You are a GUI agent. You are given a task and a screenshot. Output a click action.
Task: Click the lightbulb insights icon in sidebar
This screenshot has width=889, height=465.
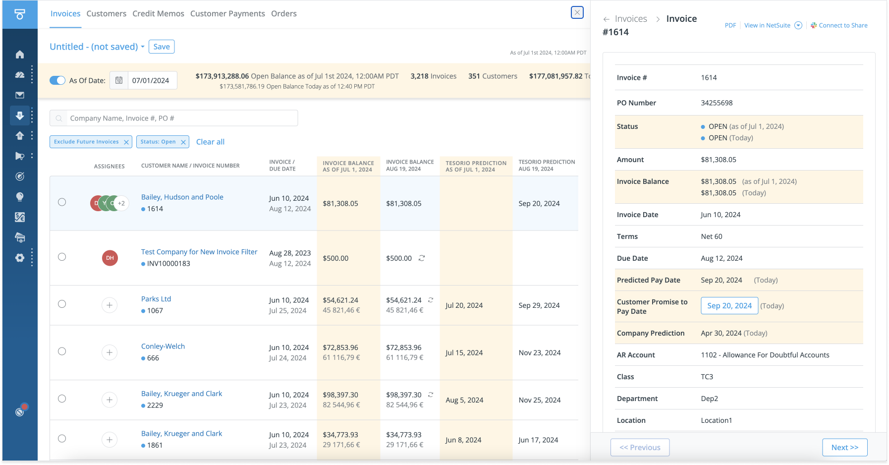click(20, 197)
